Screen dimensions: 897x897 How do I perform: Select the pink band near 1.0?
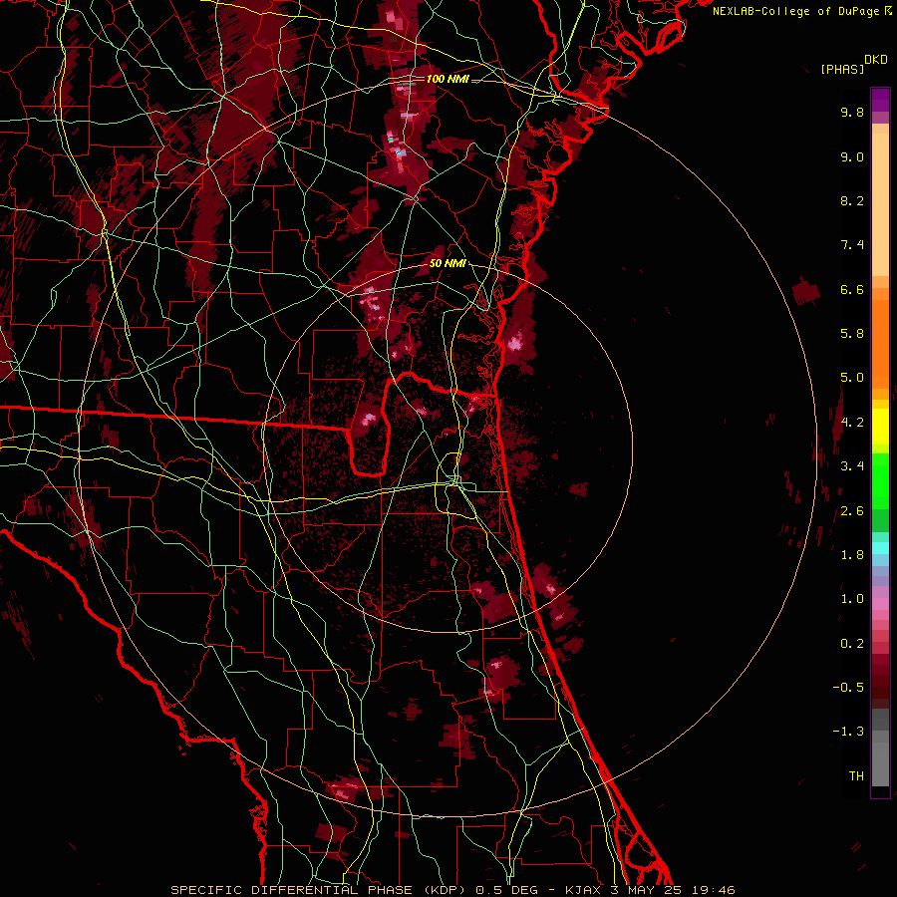(x=880, y=604)
